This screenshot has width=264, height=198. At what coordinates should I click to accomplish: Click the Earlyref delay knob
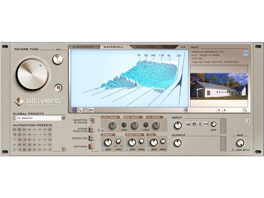pyautogui.click(x=141, y=141)
